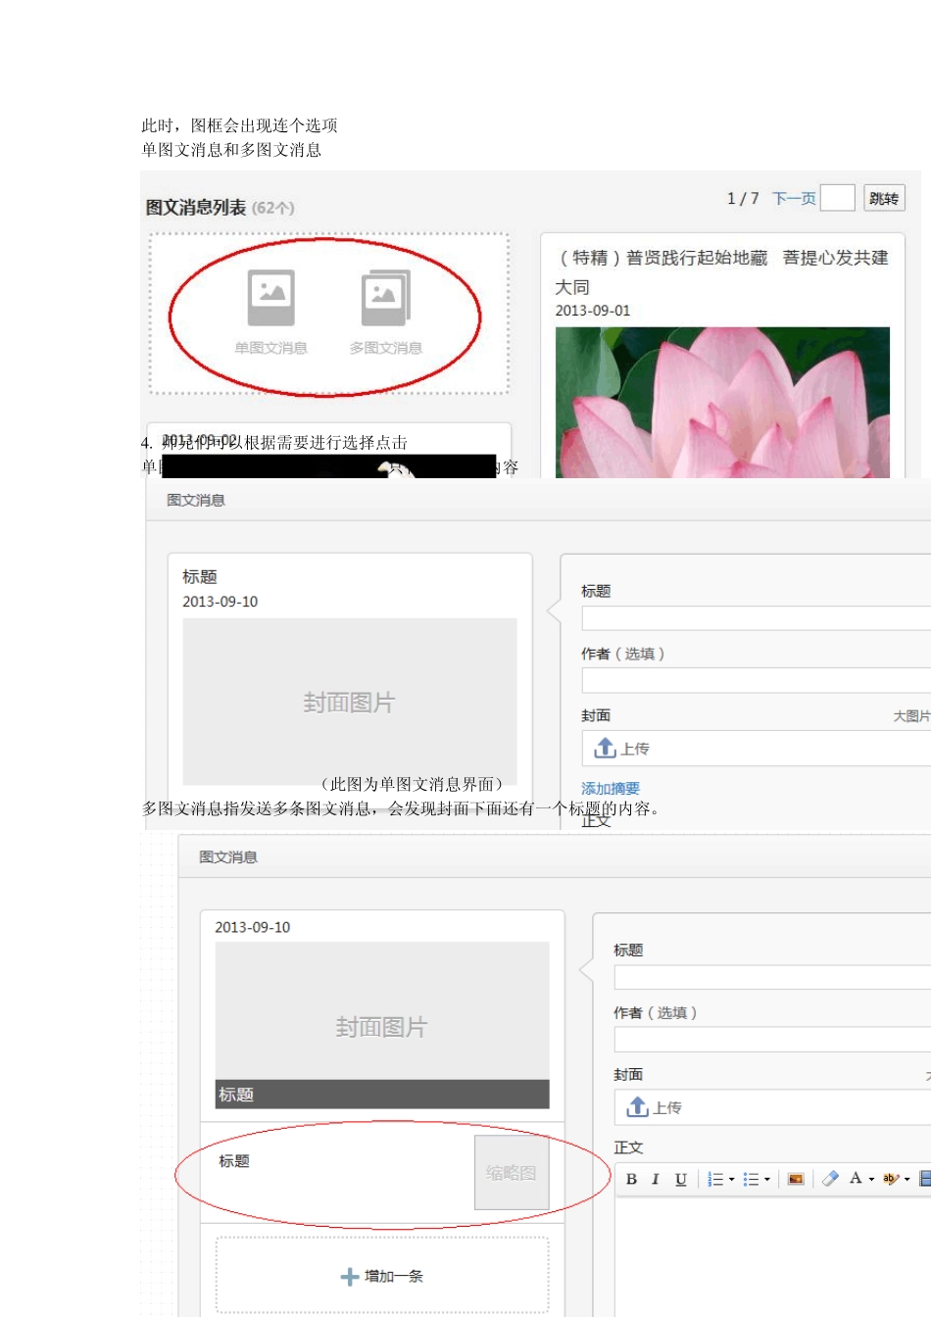Click the dark 标题 bar on multi-message cover
The image size is (931, 1317).
tap(382, 1095)
